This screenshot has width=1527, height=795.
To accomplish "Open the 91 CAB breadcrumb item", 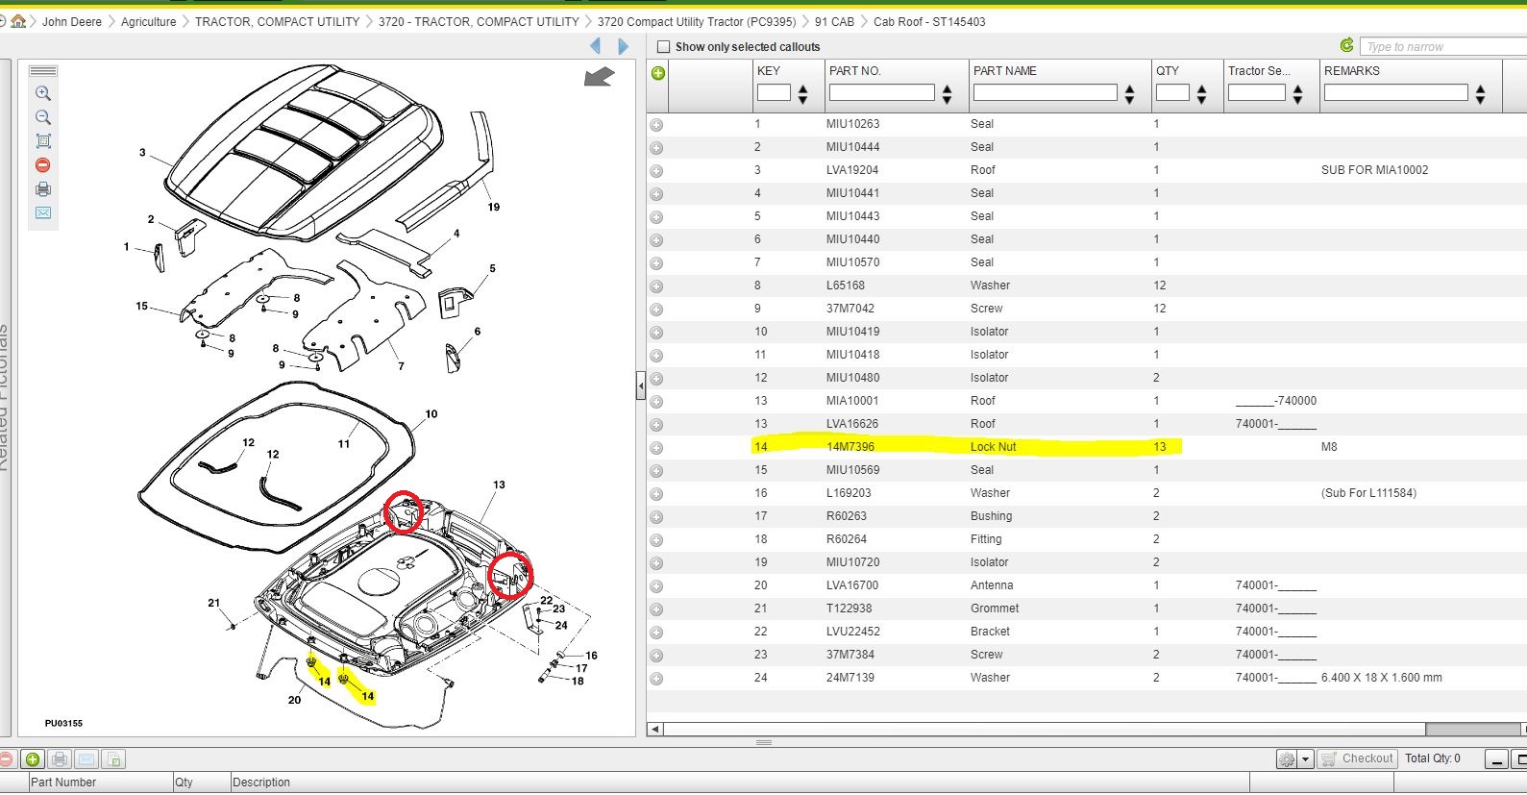I will [833, 21].
